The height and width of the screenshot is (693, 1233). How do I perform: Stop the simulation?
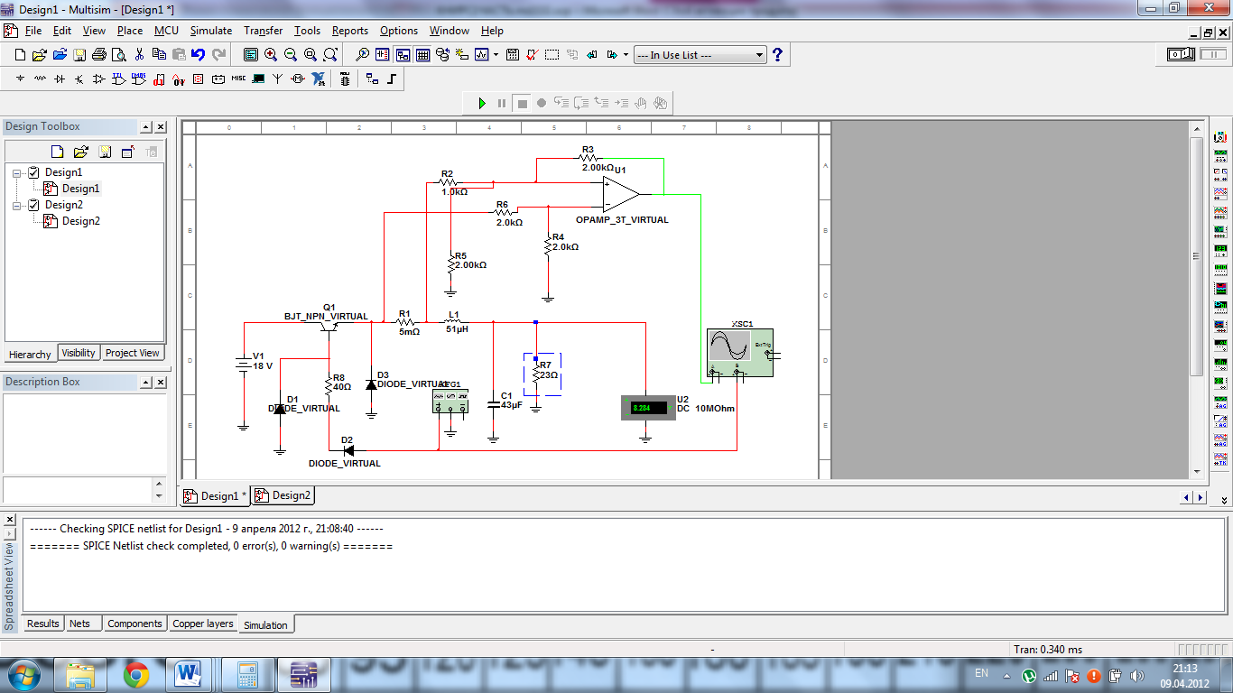click(x=522, y=103)
